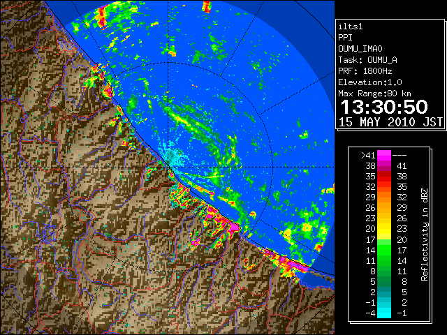Click the '>41' legend label
The width and height of the screenshot is (447, 335).
(368, 156)
